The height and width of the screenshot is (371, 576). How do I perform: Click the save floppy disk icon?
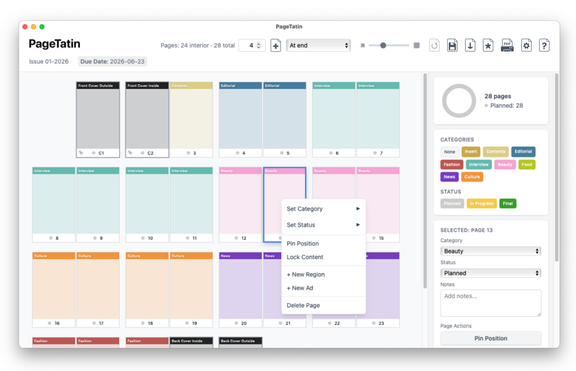pyautogui.click(x=452, y=45)
